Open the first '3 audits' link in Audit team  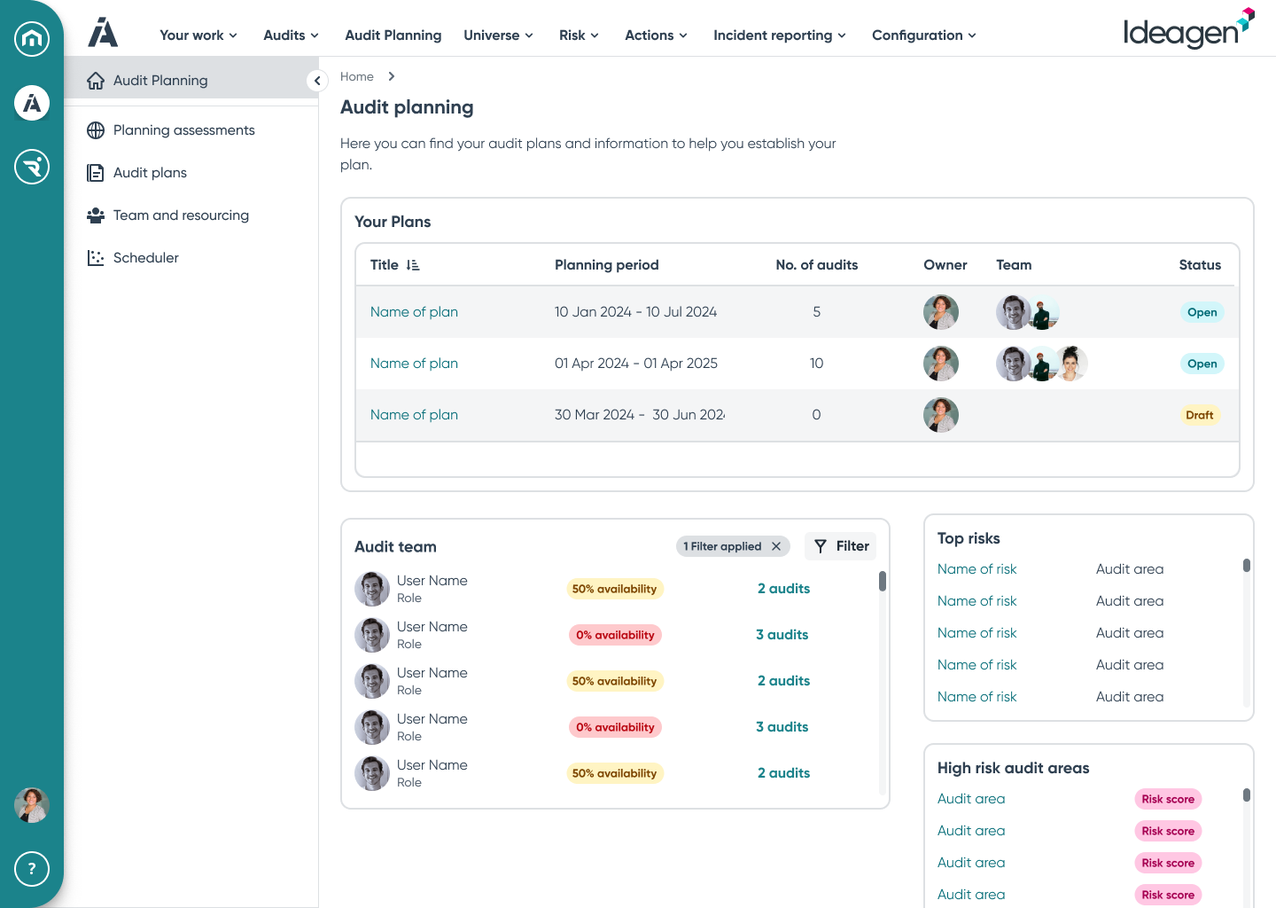click(x=782, y=635)
